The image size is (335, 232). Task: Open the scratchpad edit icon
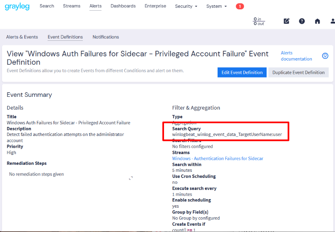click(286, 21)
